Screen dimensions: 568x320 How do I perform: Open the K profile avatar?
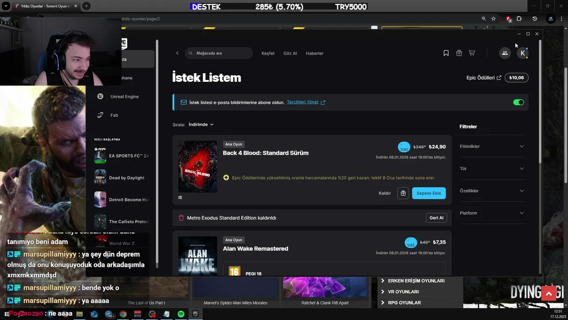(523, 53)
